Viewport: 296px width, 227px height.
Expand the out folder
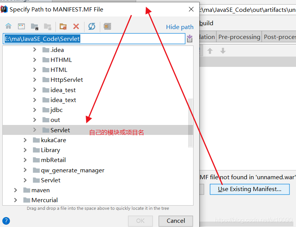pos(34,120)
